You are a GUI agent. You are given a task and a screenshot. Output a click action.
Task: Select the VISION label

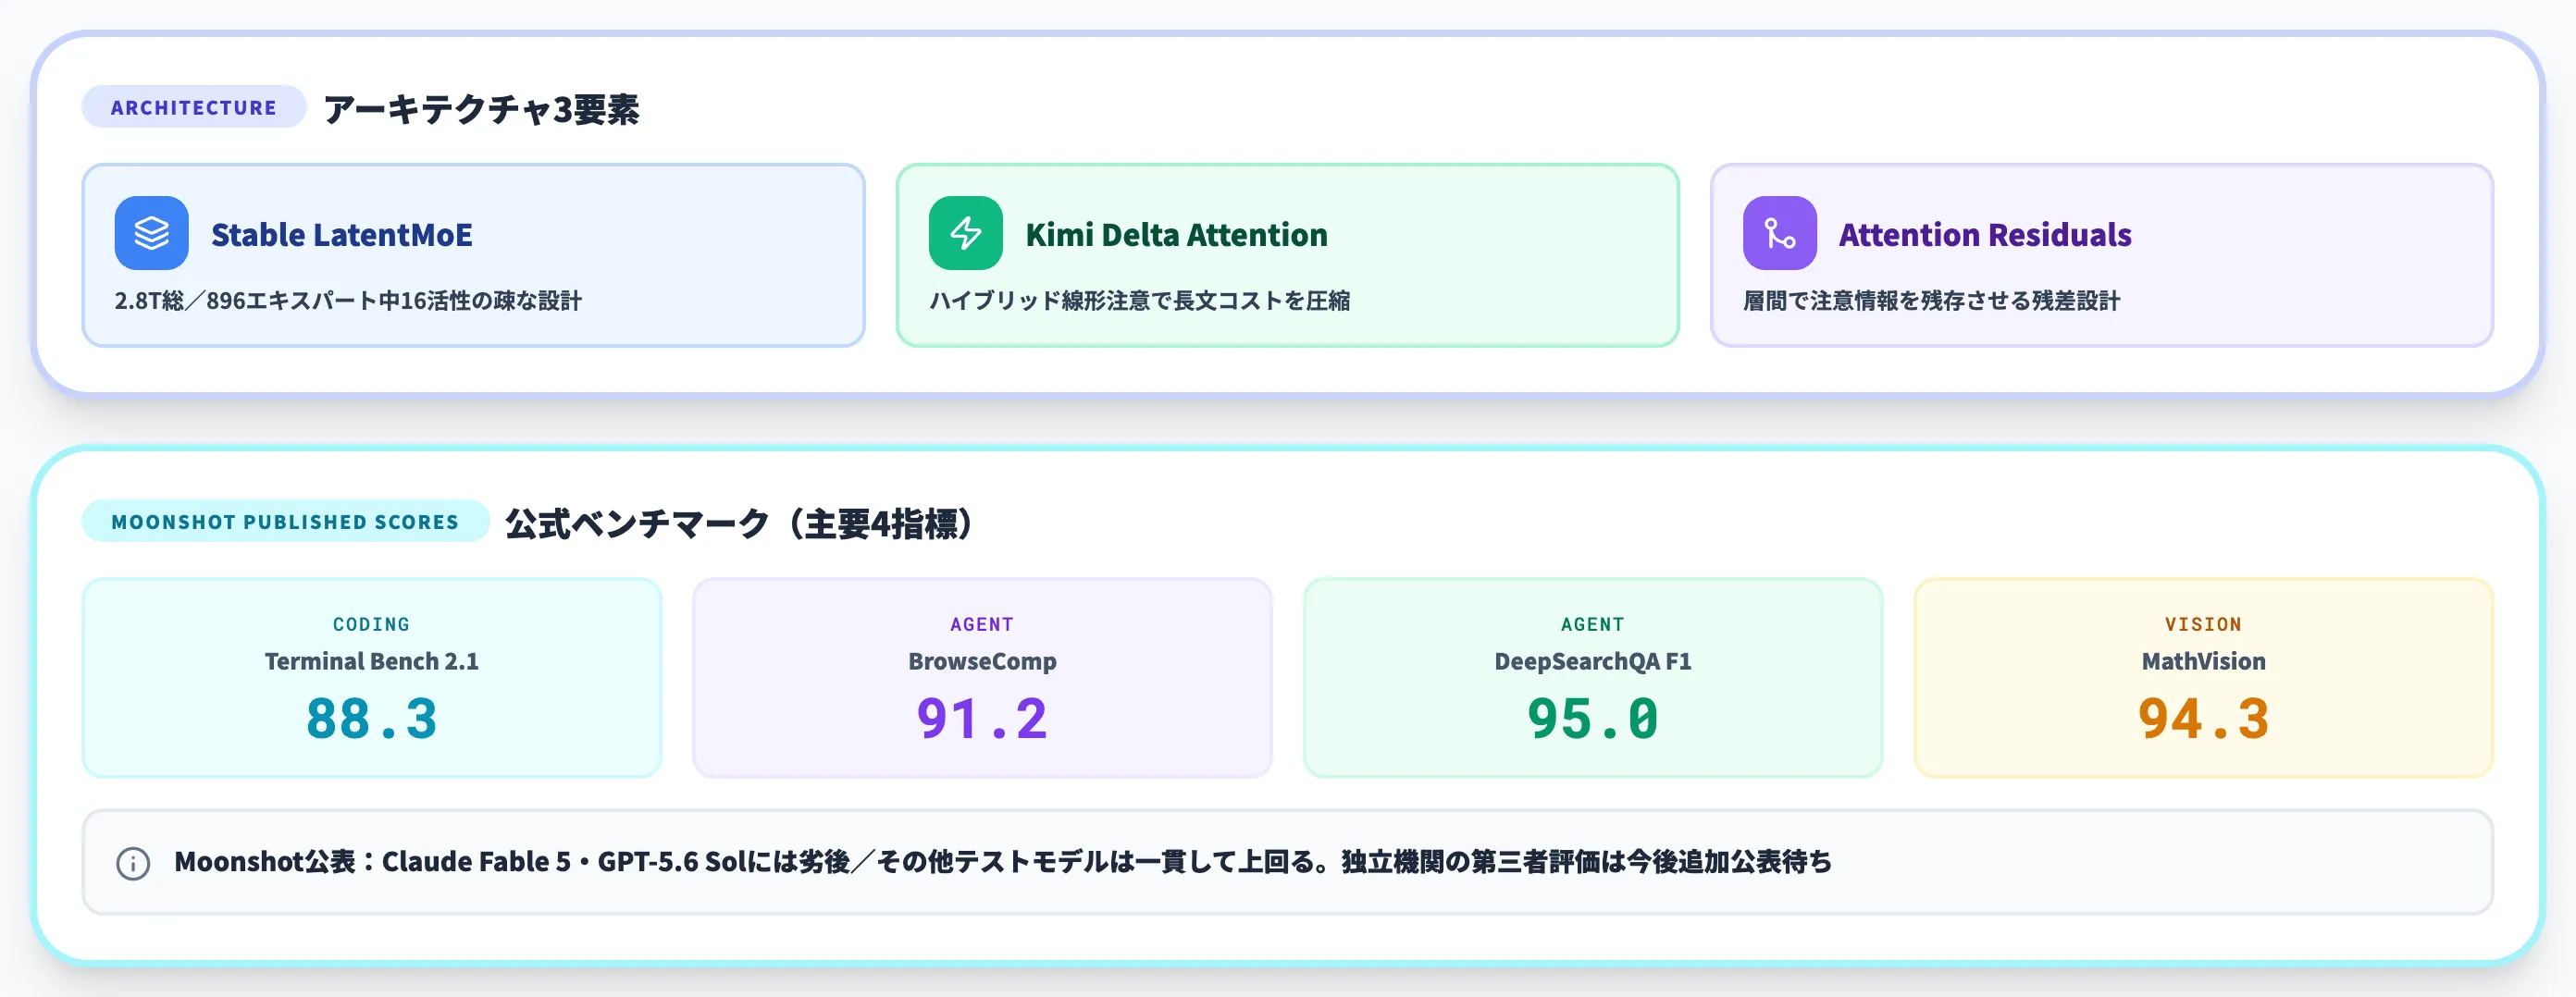[2203, 624]
